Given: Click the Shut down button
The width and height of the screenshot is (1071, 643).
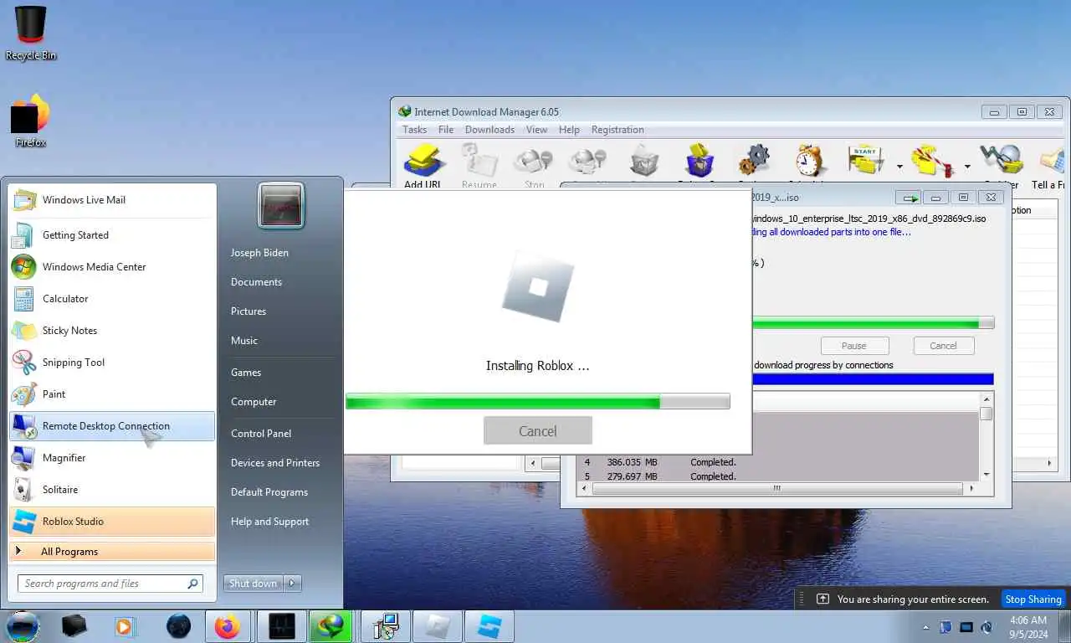Looking at the screenshot, I should click(x=253, y=584).
